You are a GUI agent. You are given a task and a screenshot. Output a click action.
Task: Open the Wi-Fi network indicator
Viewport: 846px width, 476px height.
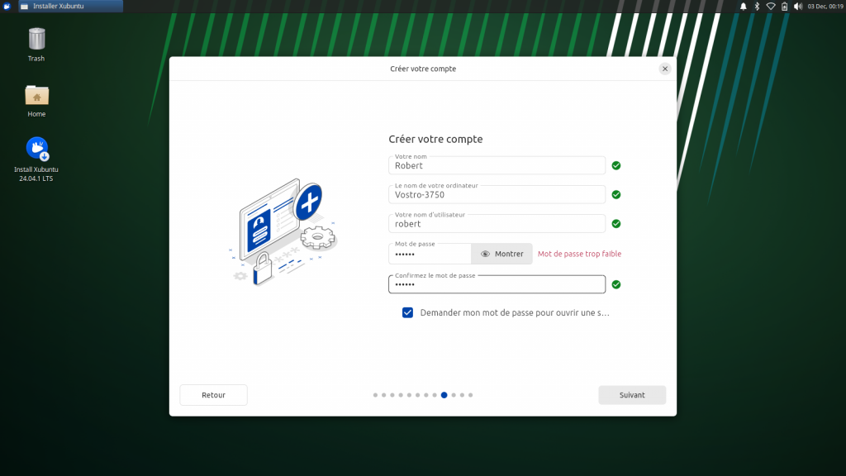[x=771, y=6]
